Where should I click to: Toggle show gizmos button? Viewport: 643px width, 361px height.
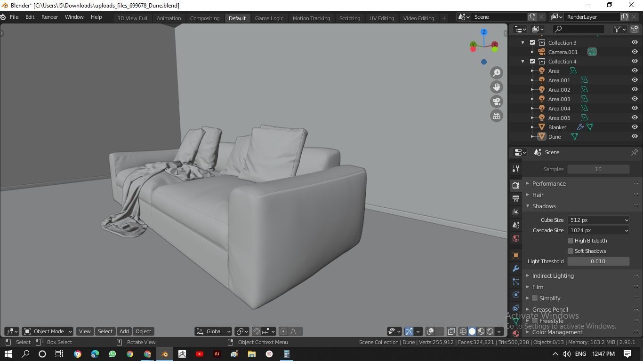409,331
